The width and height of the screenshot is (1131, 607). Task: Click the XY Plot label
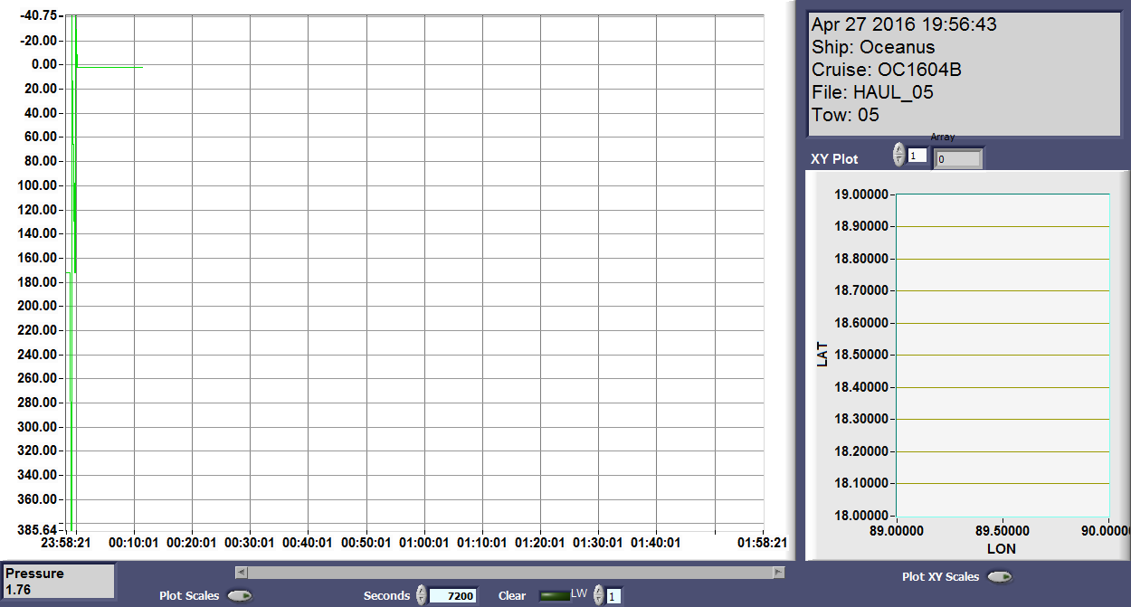pos(834,158)
